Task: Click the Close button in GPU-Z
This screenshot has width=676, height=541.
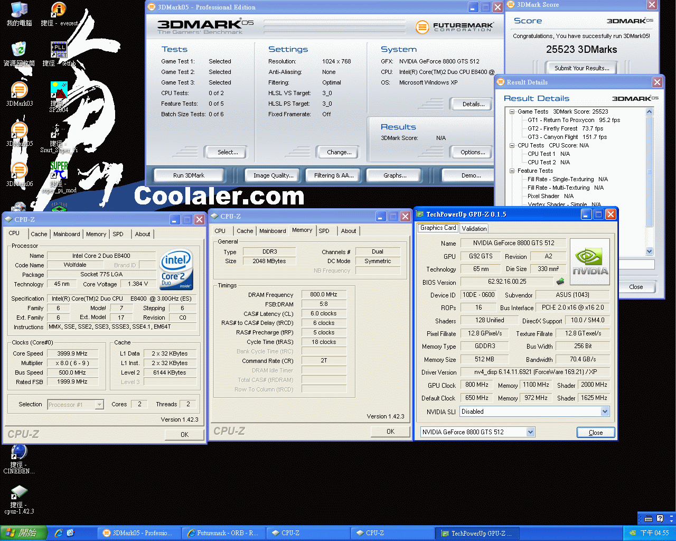Action: pos(596,432)
